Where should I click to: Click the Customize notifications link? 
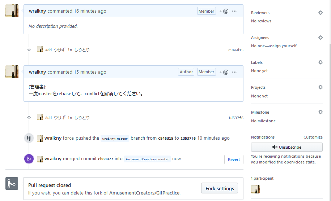(x=313, y=137)
